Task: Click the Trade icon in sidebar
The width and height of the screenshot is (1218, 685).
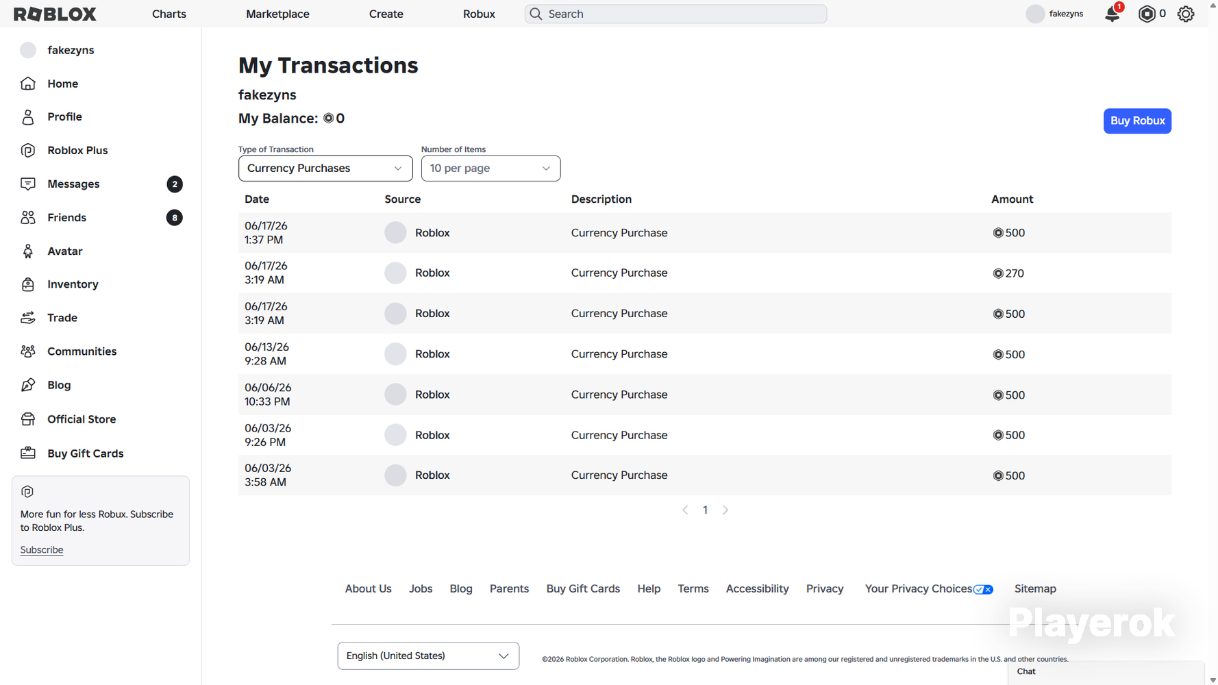Action: [x=28, y=318]
